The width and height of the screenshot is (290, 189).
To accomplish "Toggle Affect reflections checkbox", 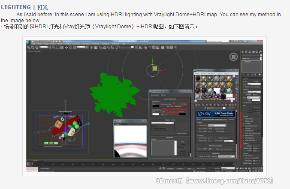I will (244, 140).
